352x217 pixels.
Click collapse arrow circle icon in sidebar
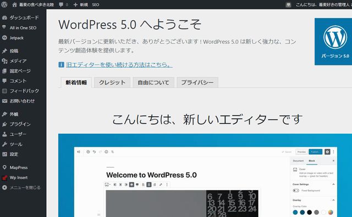coord(4,187)
